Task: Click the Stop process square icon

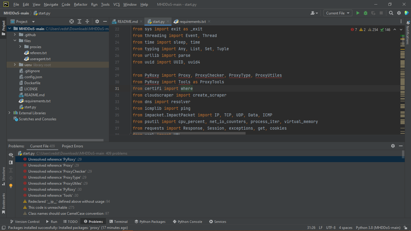Action: [x=381, y=13]
